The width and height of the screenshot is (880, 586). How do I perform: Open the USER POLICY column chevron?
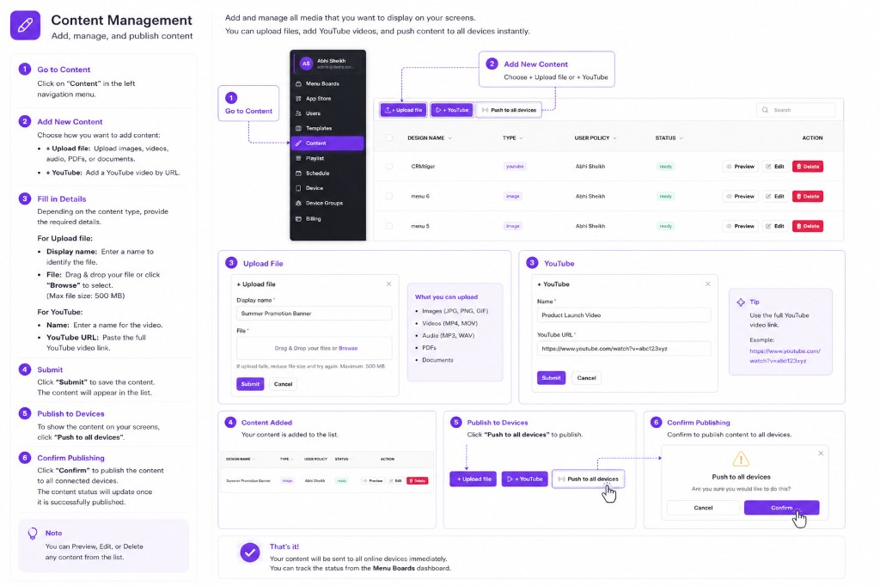[x=614, y=138]
